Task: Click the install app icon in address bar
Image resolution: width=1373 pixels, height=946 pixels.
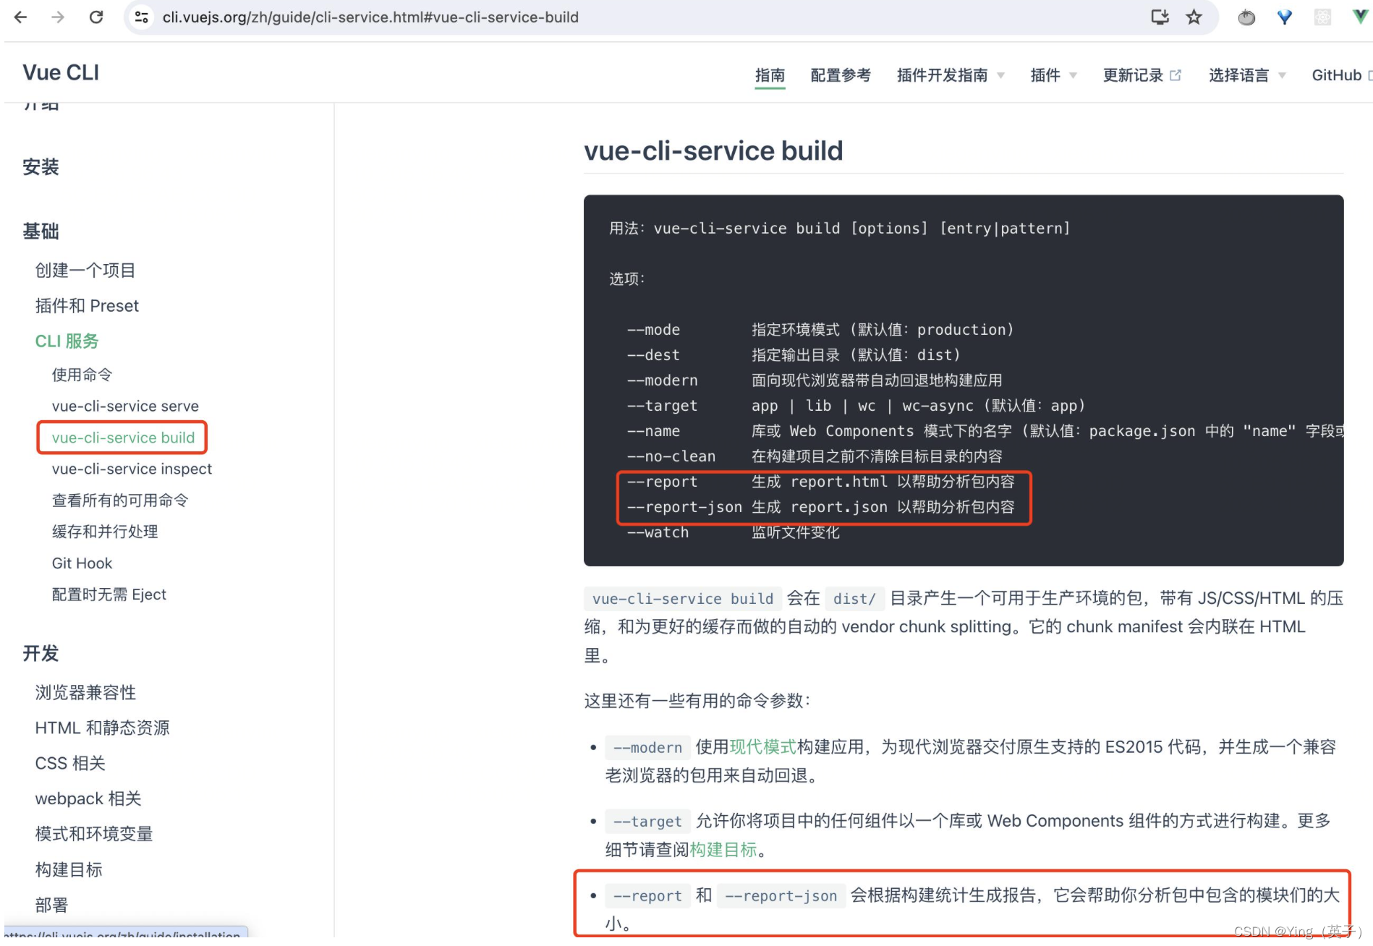Action: tap(1160, 17)
